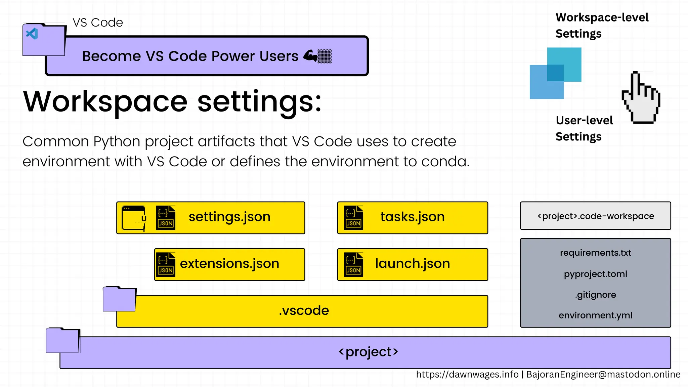Click environment.yml in the gray box
This screenshot has height=387, width=688.
point(596,315)
